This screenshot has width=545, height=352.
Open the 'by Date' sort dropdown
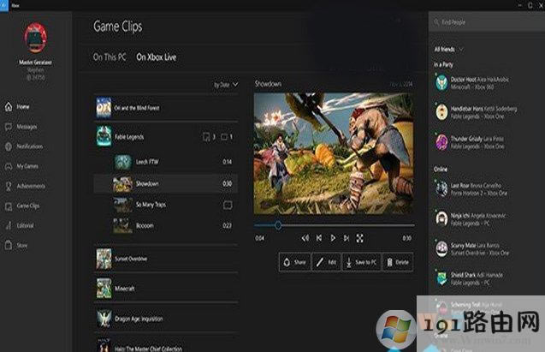pyautogui.click(x=224, y=85)
